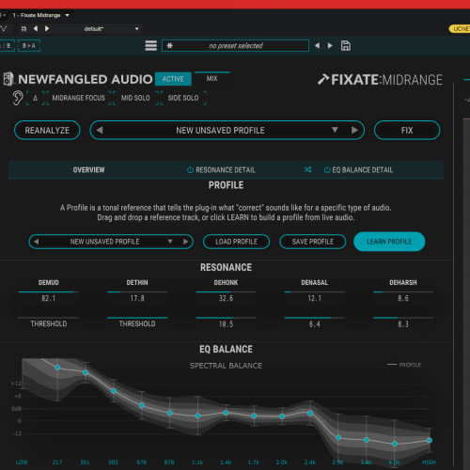This screenshot has width=470, height=470.
Task: Click the DEMUD amount slider
Action: [49, 292]
